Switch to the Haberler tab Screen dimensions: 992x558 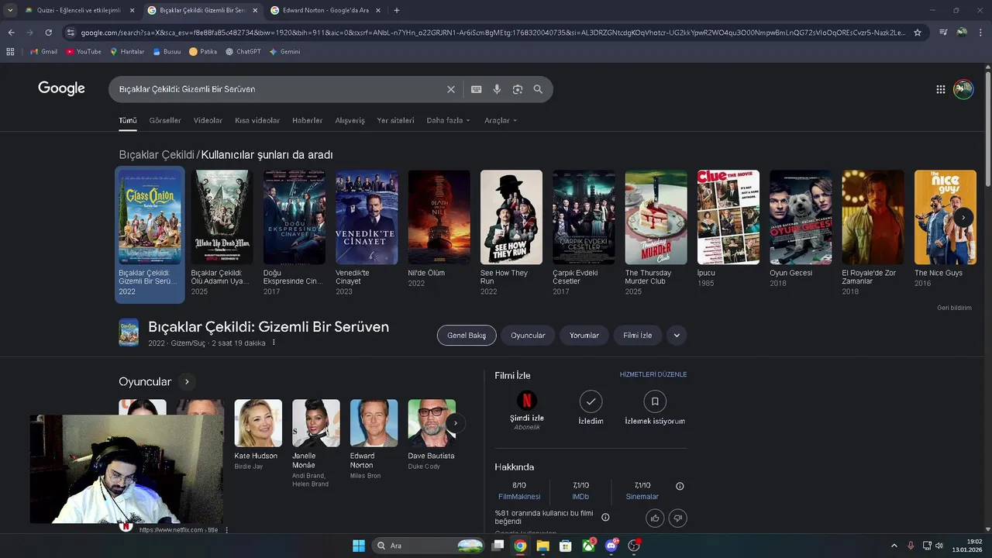pyautogui.click(x=307, y=120)
